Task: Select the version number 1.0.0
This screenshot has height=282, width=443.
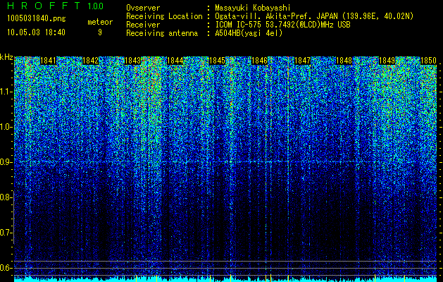Action: coord(96,6)
